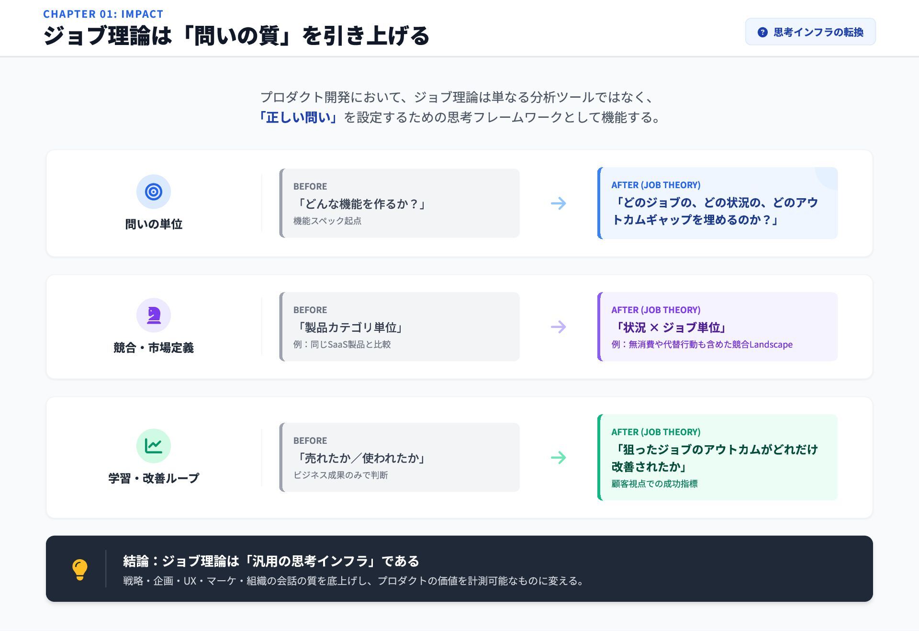Click the CHAPTER 01: IMPACT heading
Screen dimensions: 919x631
click(x=103, y=14)
